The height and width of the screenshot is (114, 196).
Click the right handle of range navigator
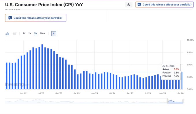pos(183,101)
